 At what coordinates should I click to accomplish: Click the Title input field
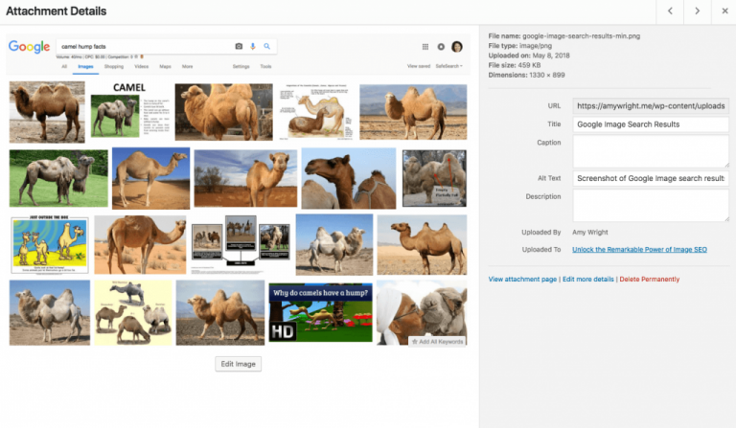pos(650,124)
